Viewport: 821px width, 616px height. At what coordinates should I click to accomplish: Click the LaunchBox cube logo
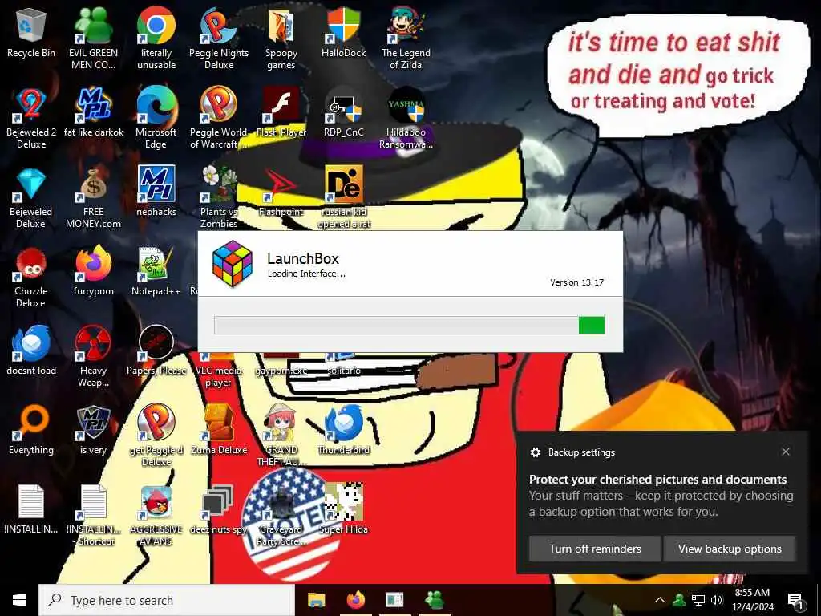[232, 263]
